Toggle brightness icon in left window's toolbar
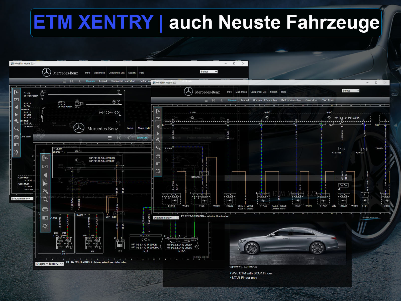The image size is (401, 301). point(16,152)
